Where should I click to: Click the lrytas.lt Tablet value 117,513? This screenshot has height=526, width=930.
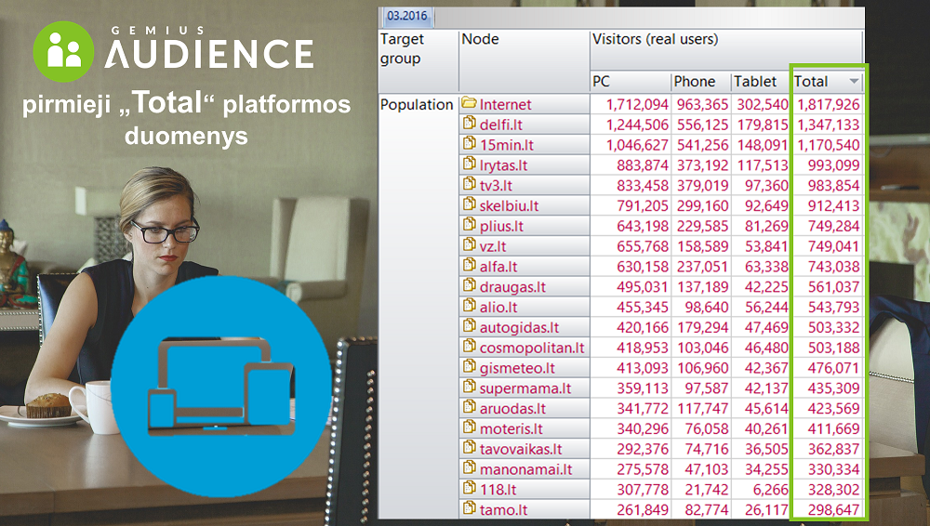click(x=763, y=165)
